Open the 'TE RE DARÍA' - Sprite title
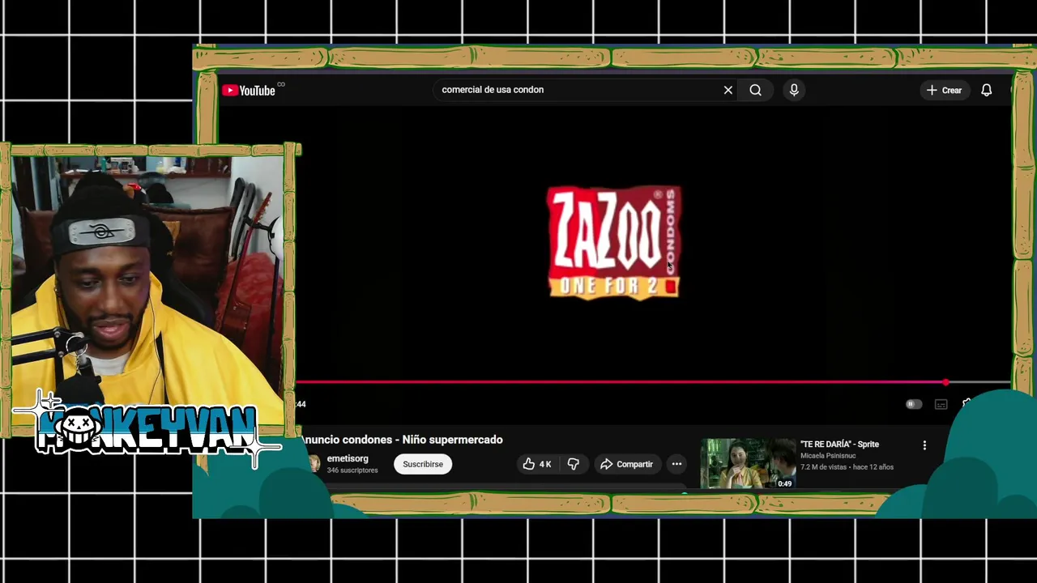The height and width of the screenshot is (583, 1037). coord(839,444)
